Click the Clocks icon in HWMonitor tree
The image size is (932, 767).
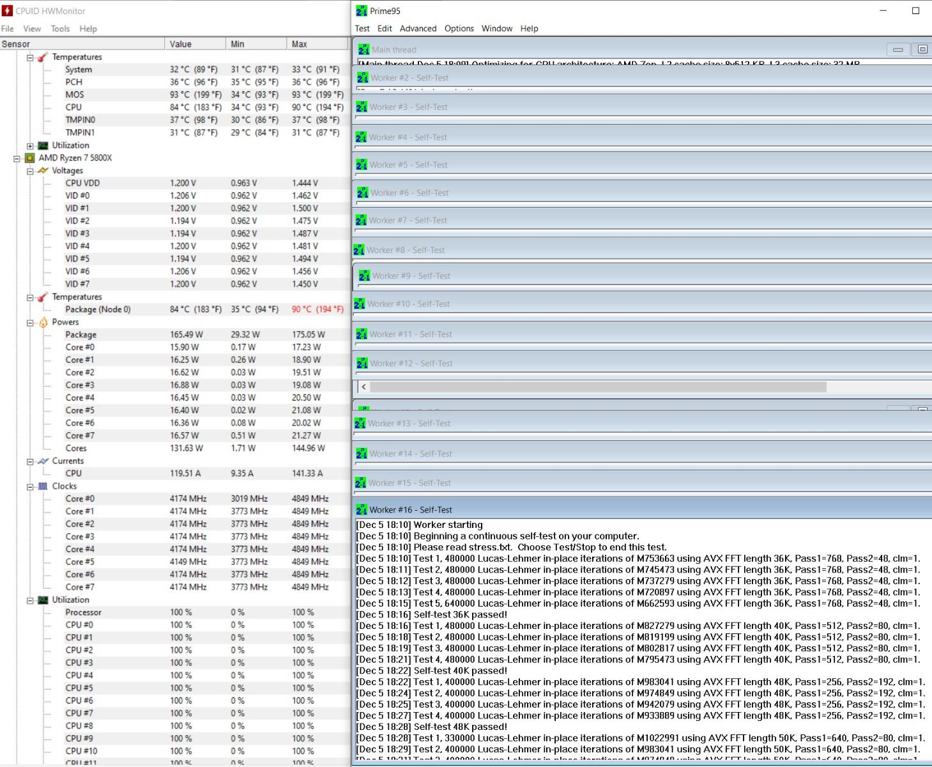(43, 486)
